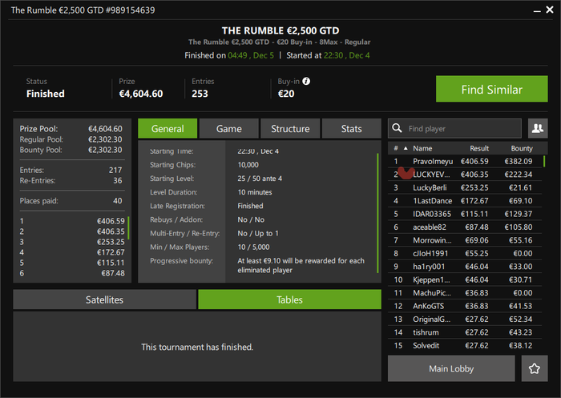This screenshot has height=398, width=561.
Task: Click the third place payout €253.25 in left panel
Action: 111,242
